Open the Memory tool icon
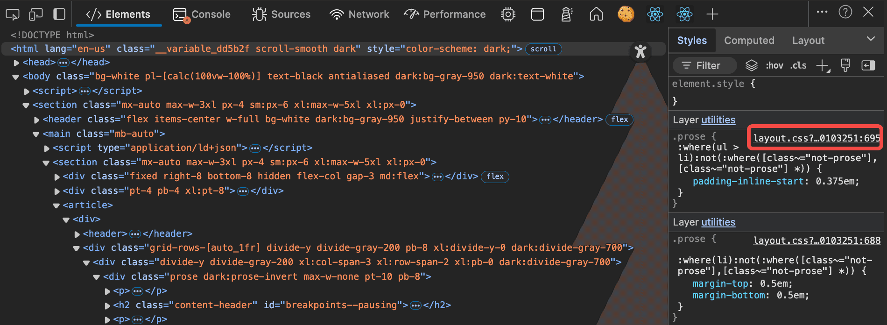The height and width of the screenshot is (325, 887). [508, 14]
